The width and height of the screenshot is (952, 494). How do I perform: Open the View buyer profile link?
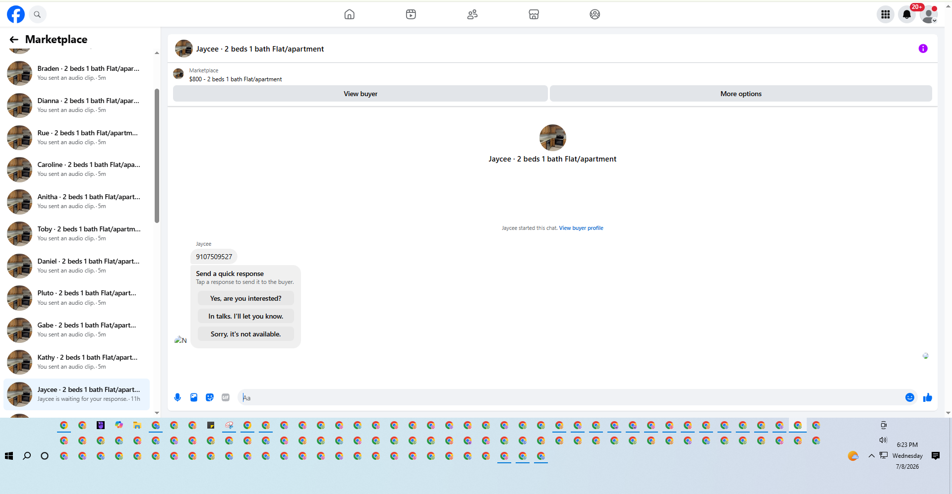point(581,228)
